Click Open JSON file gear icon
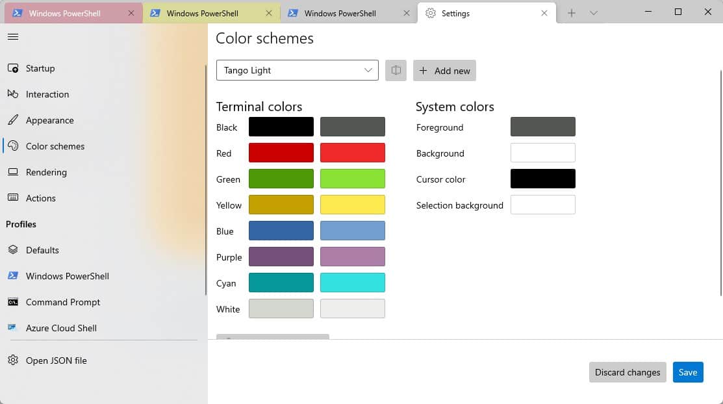Image resolution: width=723 pixels, height=404 pixels. click(13, 360)
